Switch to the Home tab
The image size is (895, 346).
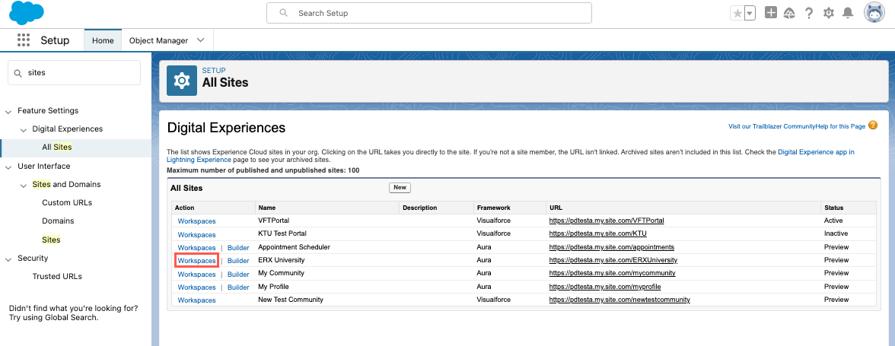coord(103,40)
